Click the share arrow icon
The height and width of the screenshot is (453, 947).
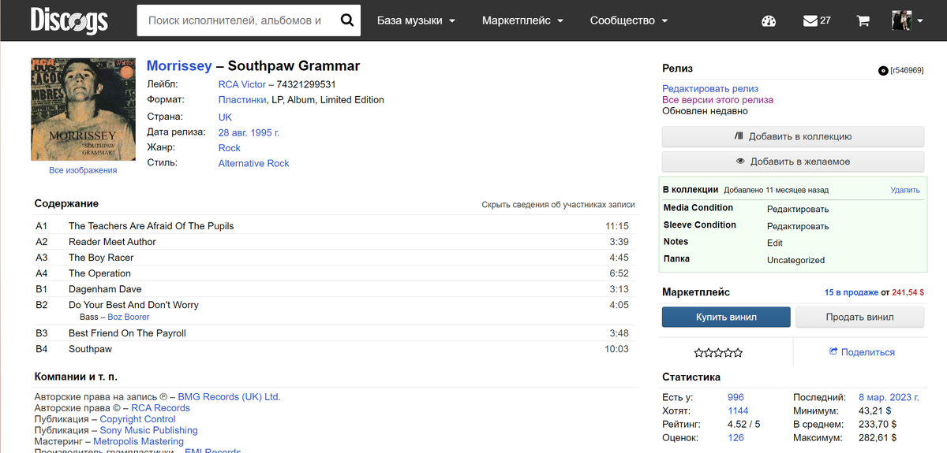point(833,352)
